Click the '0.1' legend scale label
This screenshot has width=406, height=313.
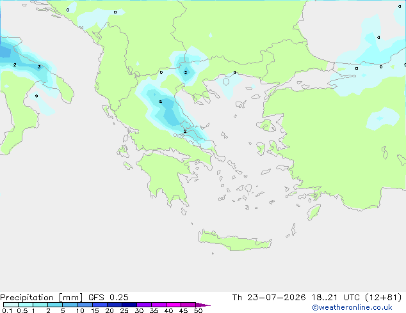7,310
